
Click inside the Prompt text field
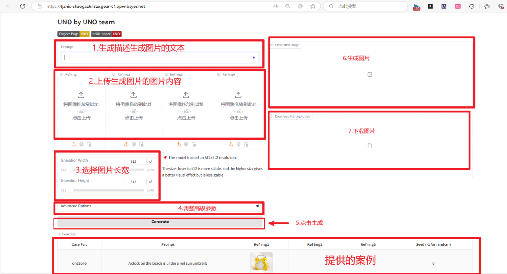pos(160,57)
